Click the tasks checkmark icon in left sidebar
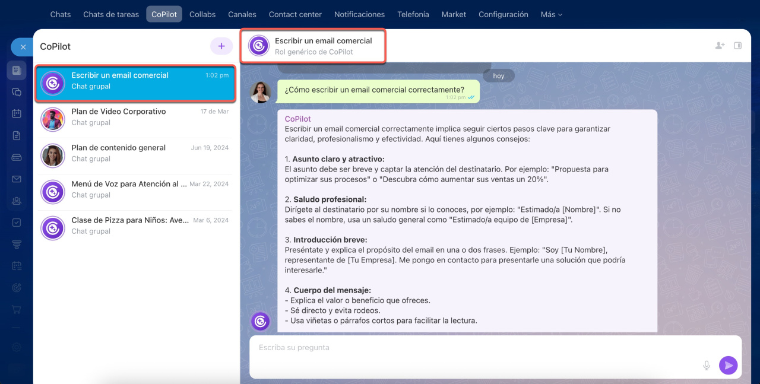 [x=17, y=223]
